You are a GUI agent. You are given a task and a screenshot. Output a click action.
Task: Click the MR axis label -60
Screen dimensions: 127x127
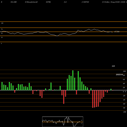tap(124, 104)
